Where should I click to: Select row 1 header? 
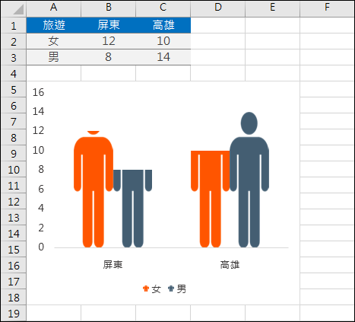14,25
